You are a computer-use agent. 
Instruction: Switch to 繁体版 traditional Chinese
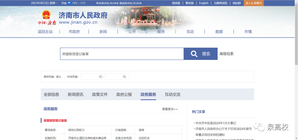pos(189,3)
